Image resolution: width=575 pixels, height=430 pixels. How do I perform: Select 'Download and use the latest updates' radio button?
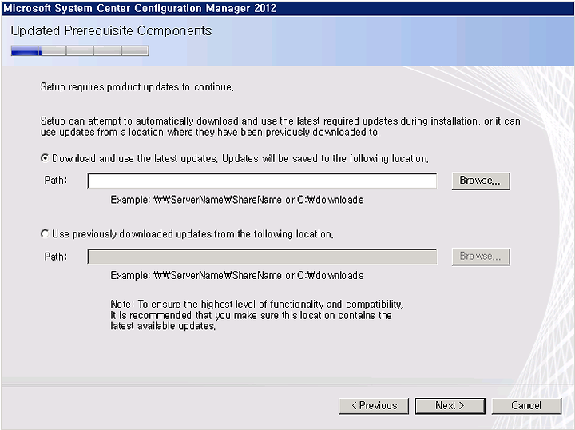click(x=45, y=158)
